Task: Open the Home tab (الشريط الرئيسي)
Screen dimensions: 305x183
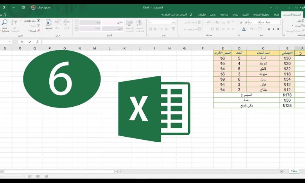Action: (292, 14)
